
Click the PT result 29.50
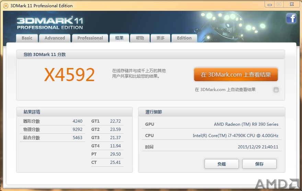pyautogui.click(x=115, y=154)
